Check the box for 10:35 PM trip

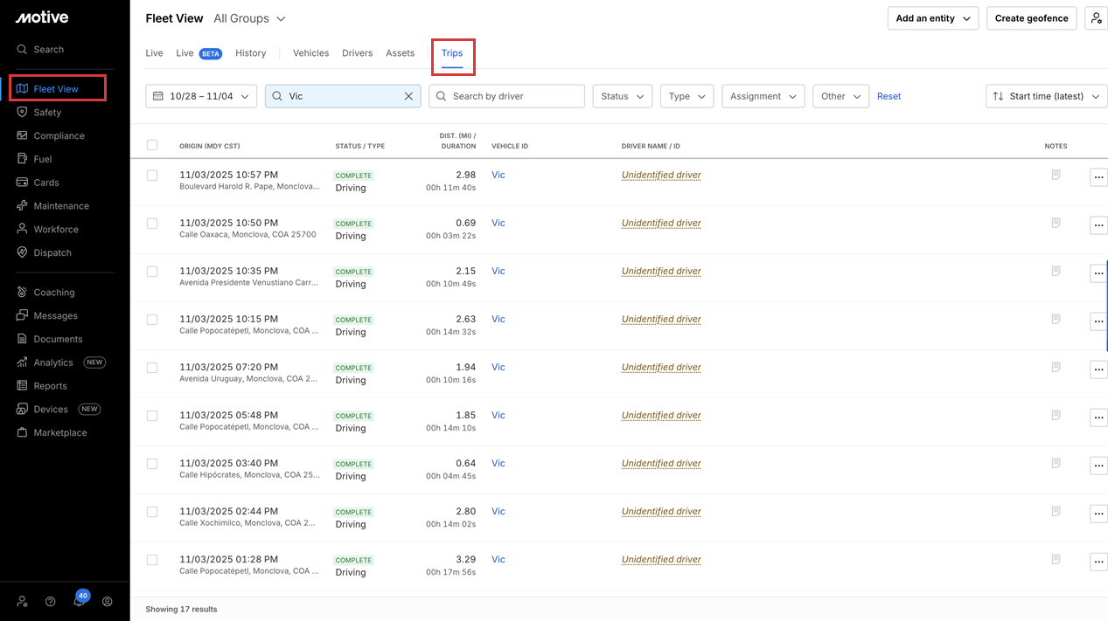click(x=152, y=272)
